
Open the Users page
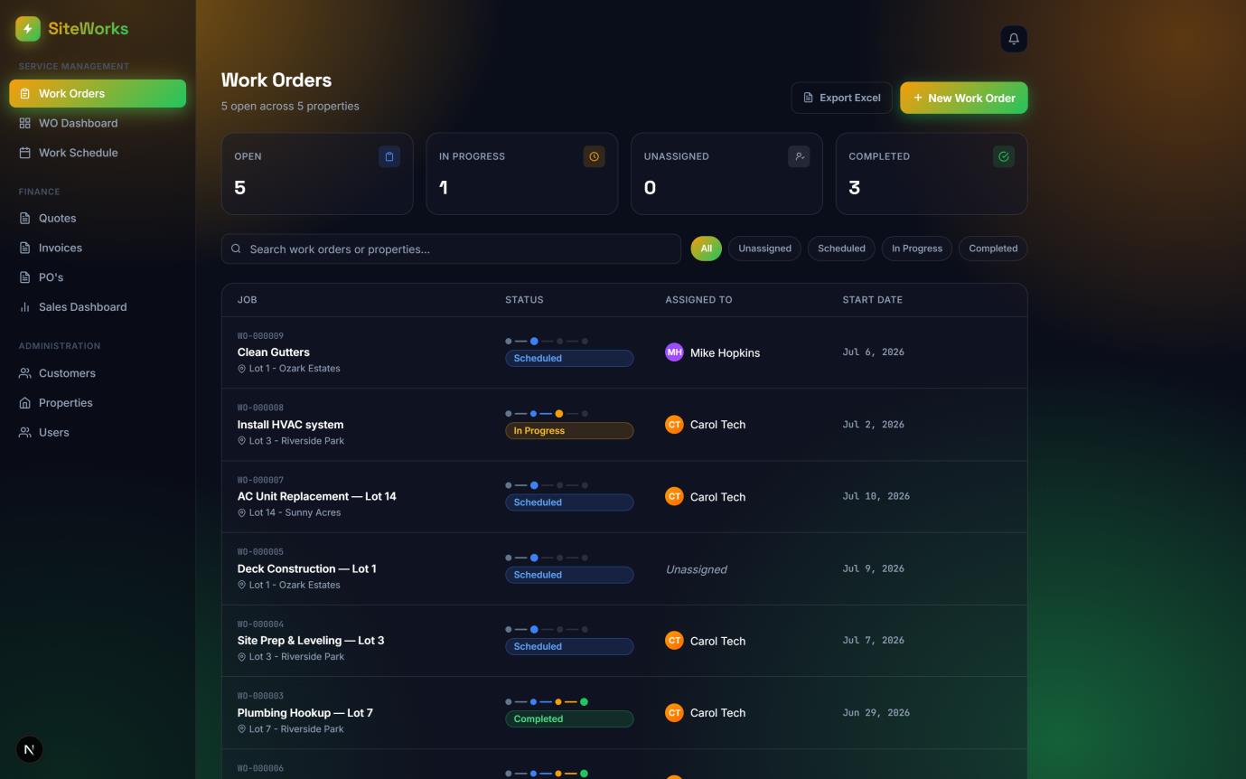[x=98, y=433]
